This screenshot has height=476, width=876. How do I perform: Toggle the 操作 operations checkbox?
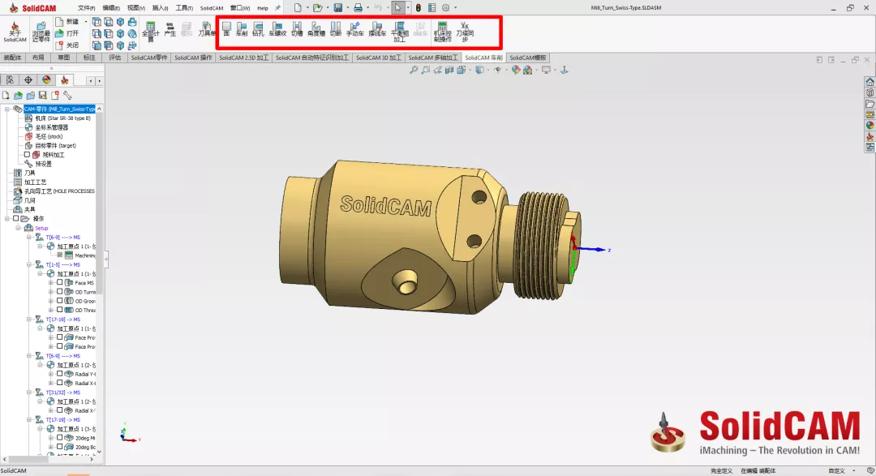click(15, 218)
